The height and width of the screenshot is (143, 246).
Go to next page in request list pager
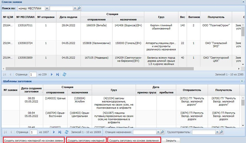tap(52, 75)
